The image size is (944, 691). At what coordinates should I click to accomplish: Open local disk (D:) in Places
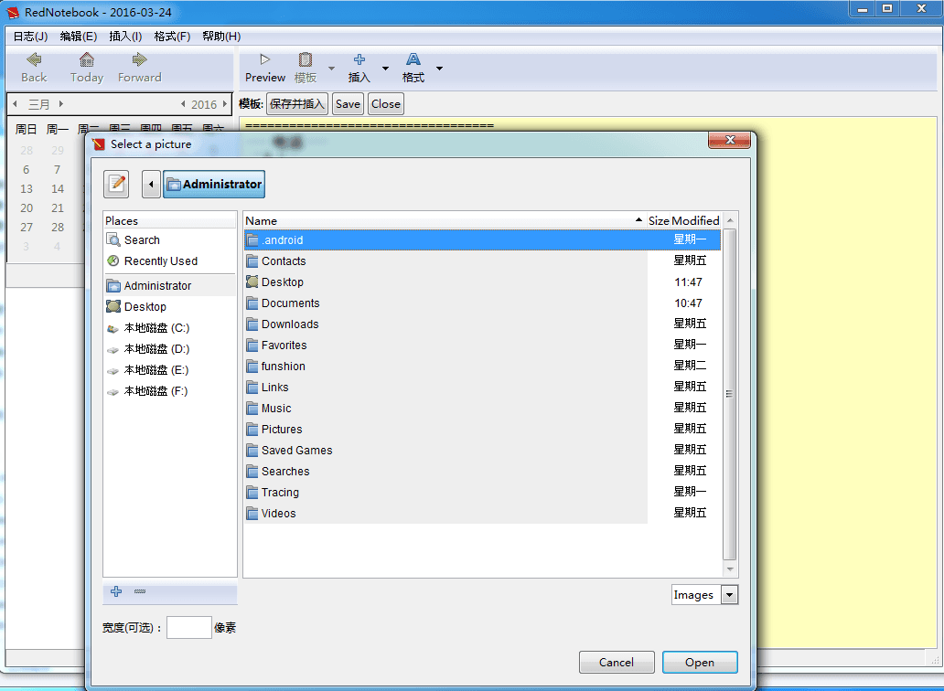[170, 349]
